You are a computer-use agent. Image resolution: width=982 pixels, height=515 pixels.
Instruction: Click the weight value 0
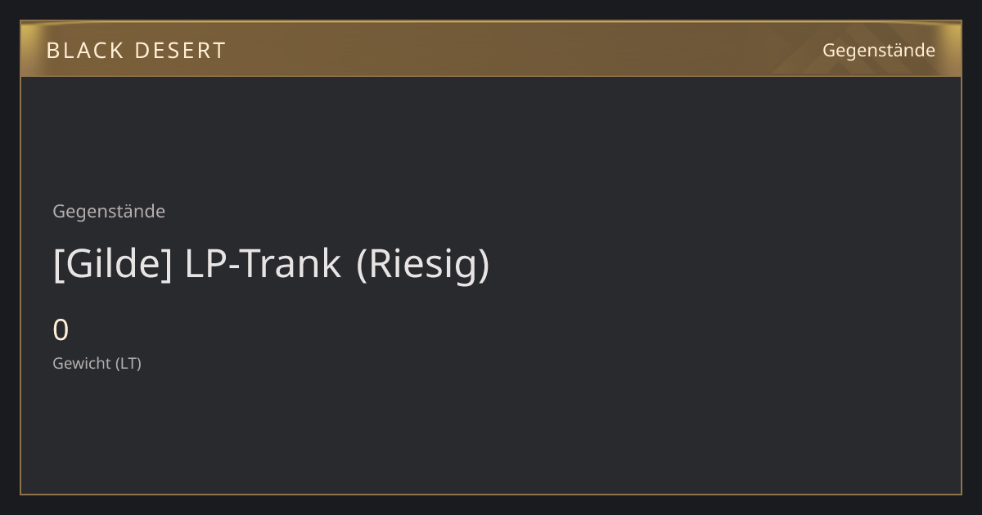[x=61, y=330]
